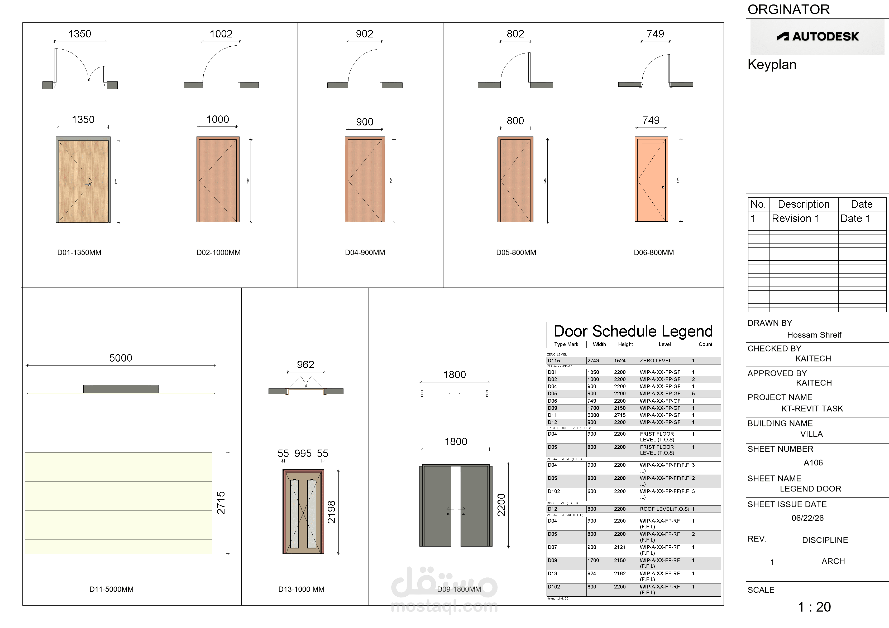This screenshot has height=628, width=889.
Task: Click the Type Mark column header
Action: click(566, 344)
